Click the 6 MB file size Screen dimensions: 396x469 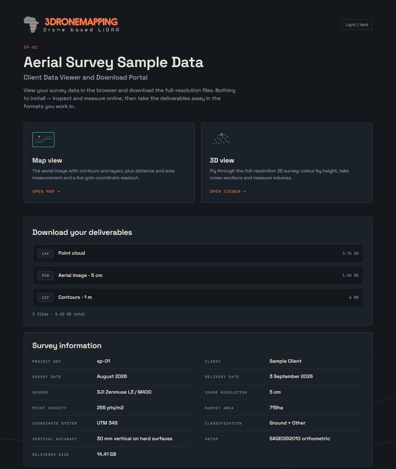point(354,297)
